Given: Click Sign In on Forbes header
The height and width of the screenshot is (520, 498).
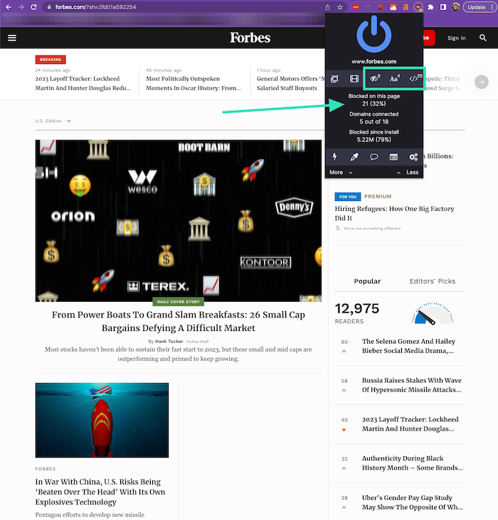Looking at the screenshot, I should (x=456, y=38).
